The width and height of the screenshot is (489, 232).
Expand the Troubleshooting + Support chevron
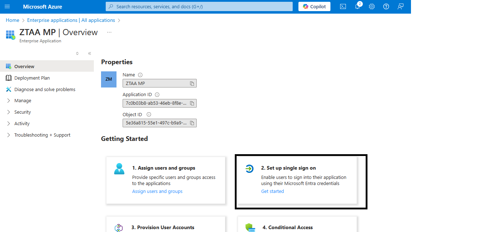(9, 135)
